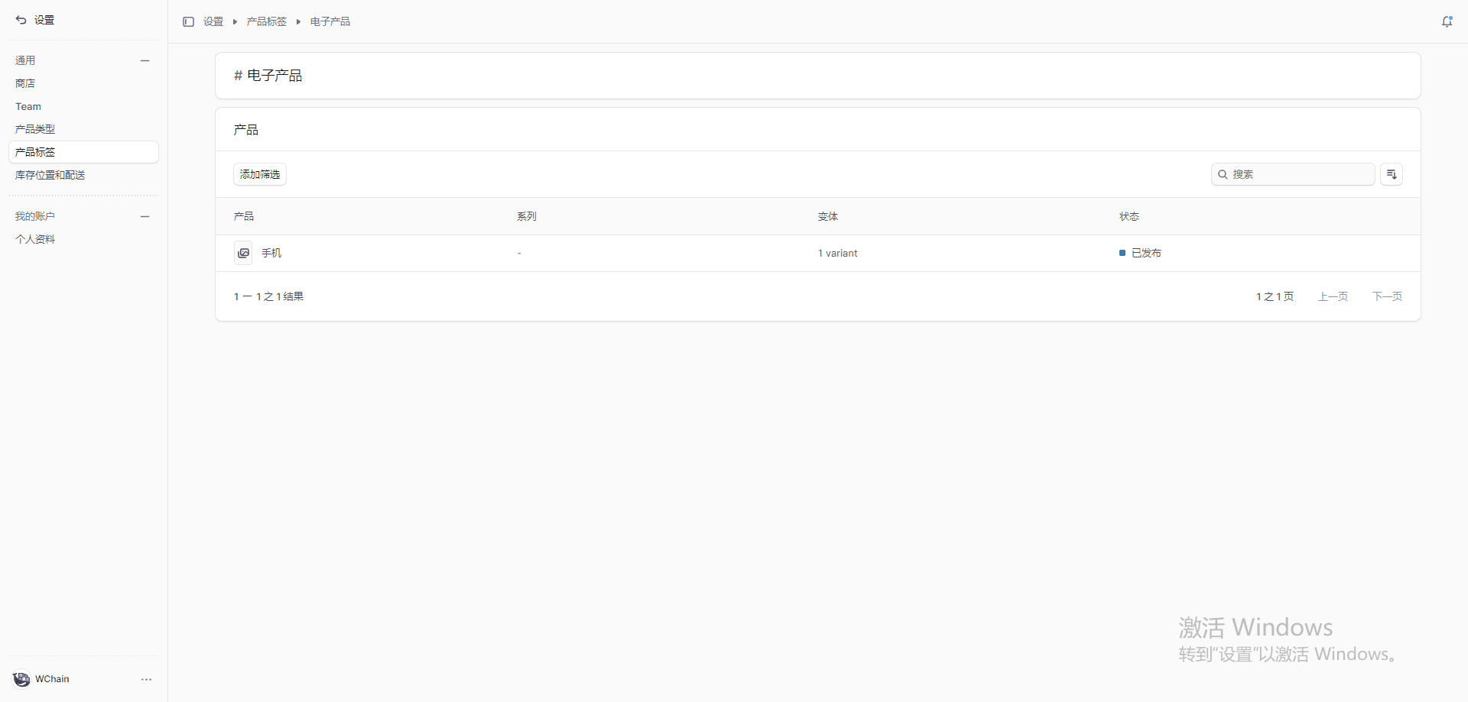
Task: Click 产品标签 breadcrumb link
Action: [266, 21]
